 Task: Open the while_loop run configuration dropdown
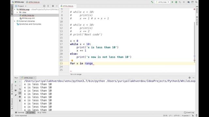(x=162, y=2)
